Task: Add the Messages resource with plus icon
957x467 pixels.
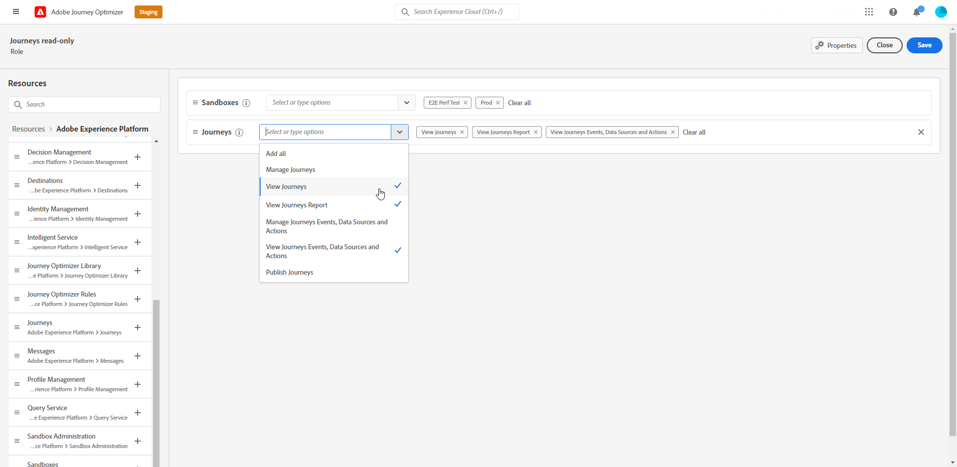Action: (x=138, y=356)
